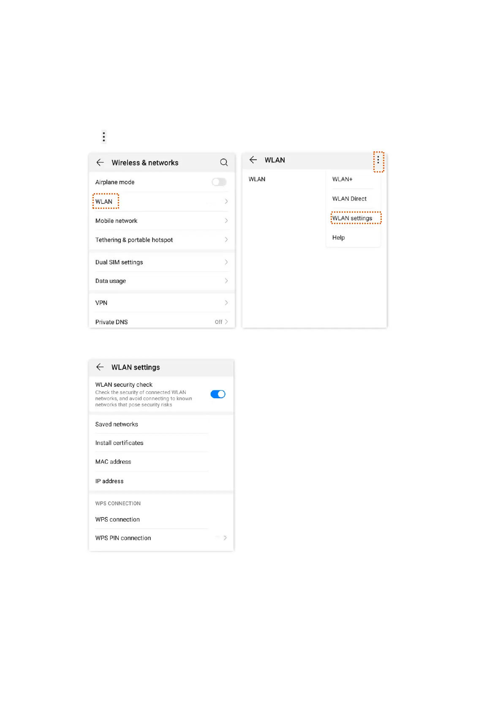Open Help from overflow menu
This screenshot has width=503, height=712.
(x=338, y=238)
